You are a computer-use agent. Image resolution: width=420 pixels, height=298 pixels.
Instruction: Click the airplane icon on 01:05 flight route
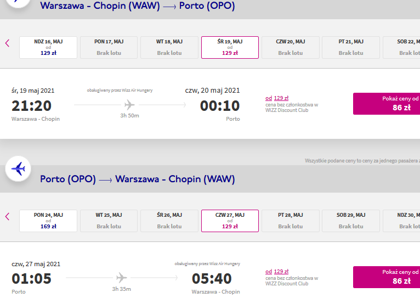click(x=121, y=278)
